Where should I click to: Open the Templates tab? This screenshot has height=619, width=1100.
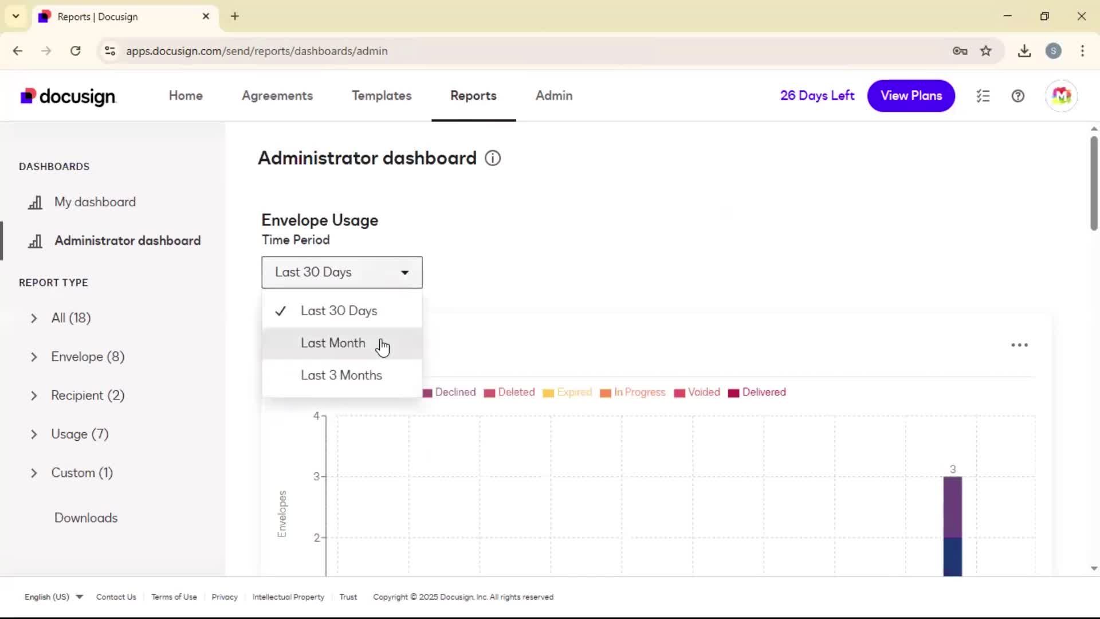[x=382, y=96]
